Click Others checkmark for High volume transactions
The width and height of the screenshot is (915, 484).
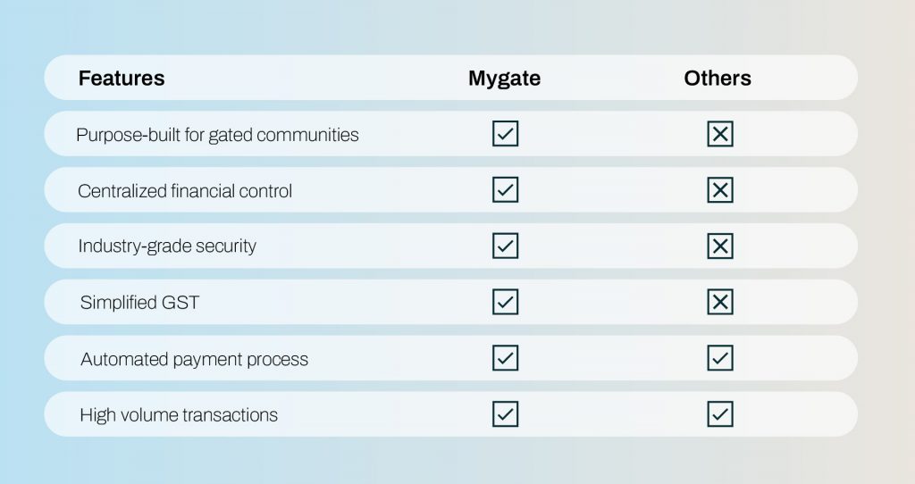coord(720,413)
